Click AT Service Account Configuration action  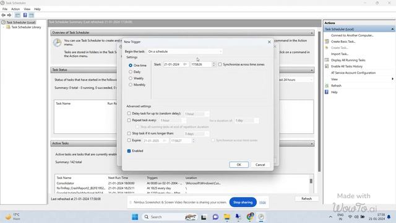[x=353, y=72]
